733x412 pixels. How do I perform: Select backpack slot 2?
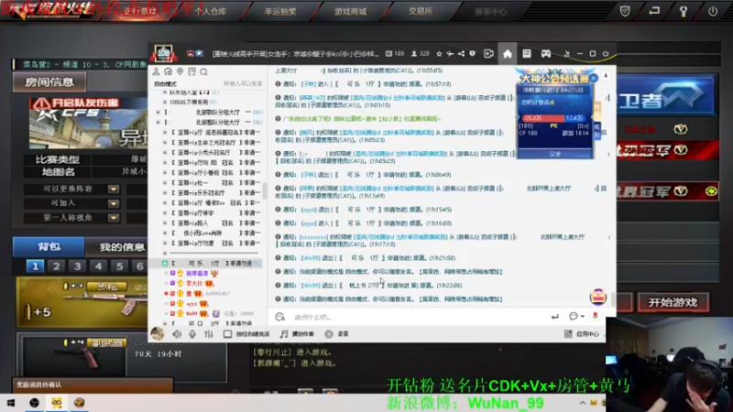pos(56,266)
